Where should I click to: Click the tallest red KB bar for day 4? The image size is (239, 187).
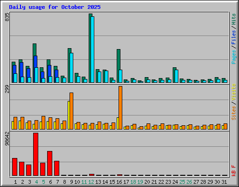click(35, 154)
